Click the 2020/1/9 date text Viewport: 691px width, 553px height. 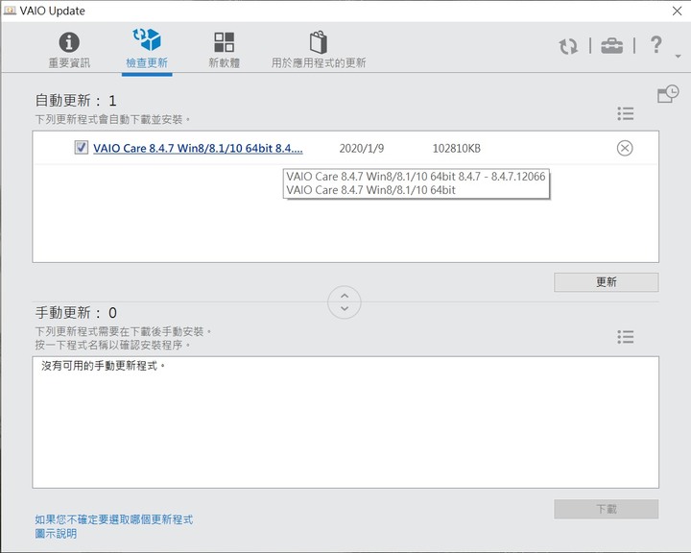(x=362, y=148)
